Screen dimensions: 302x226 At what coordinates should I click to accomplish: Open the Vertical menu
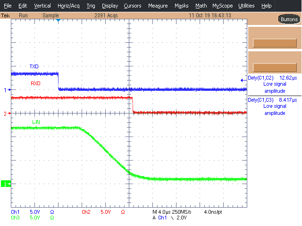tap(42, 6)
